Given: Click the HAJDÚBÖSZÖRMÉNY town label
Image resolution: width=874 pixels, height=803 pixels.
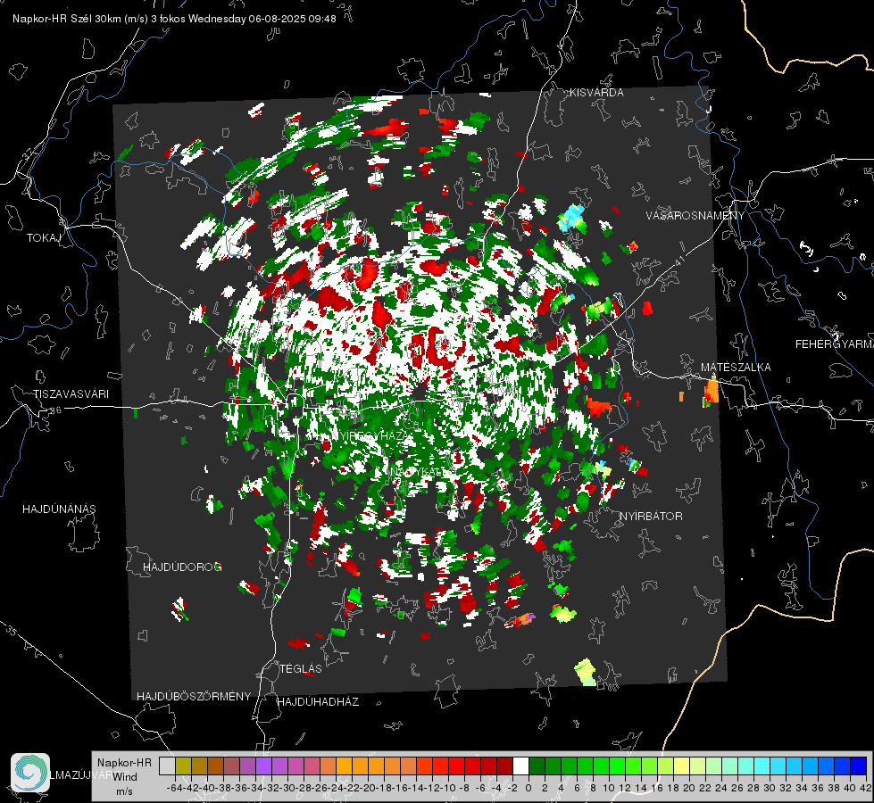Looking at the screenshot, I should (x=194, y=696).
